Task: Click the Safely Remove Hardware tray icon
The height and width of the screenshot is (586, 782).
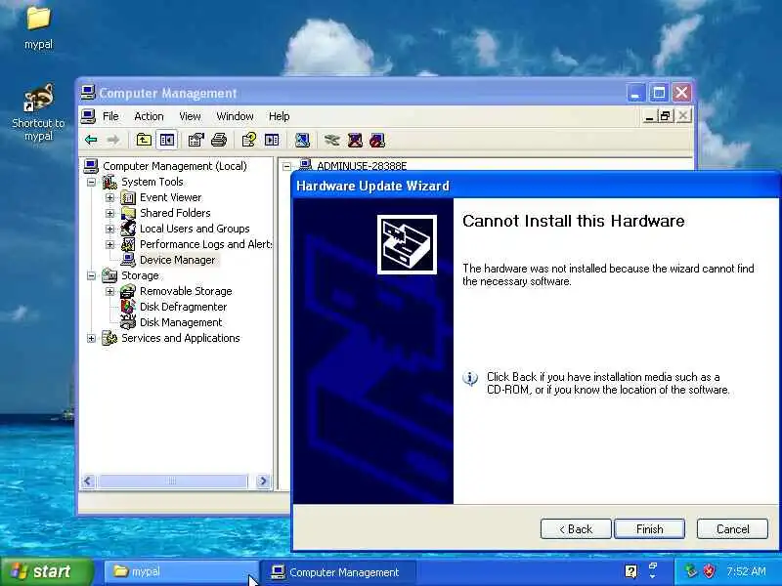Action: [691, 571]
